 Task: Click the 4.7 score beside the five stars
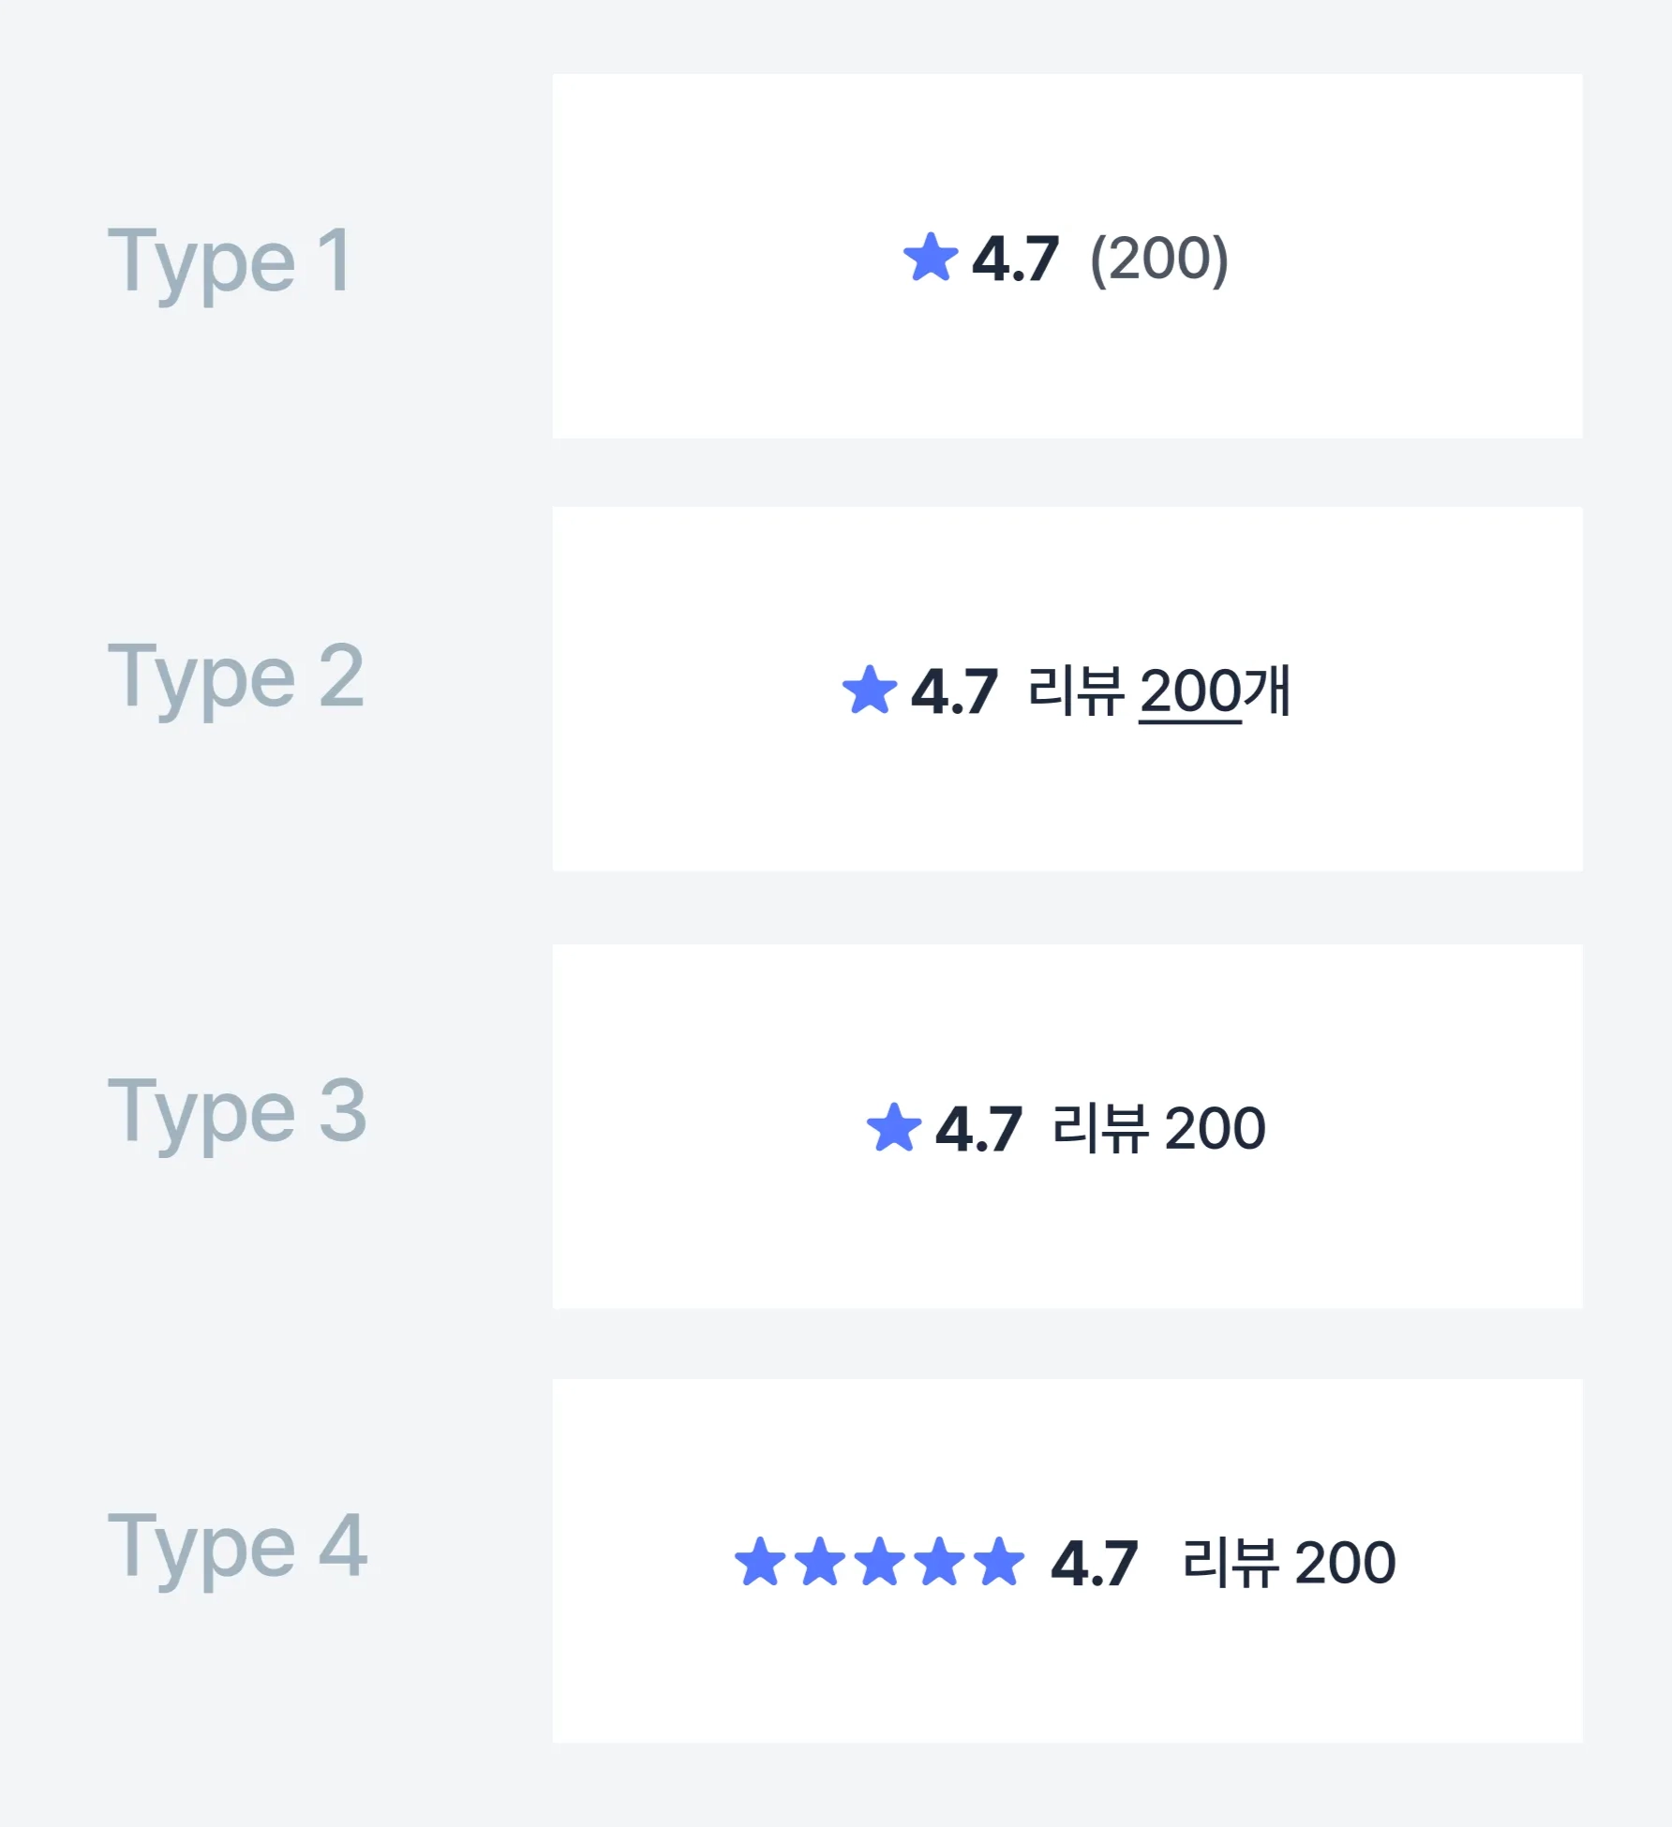pos(1094,1563)
